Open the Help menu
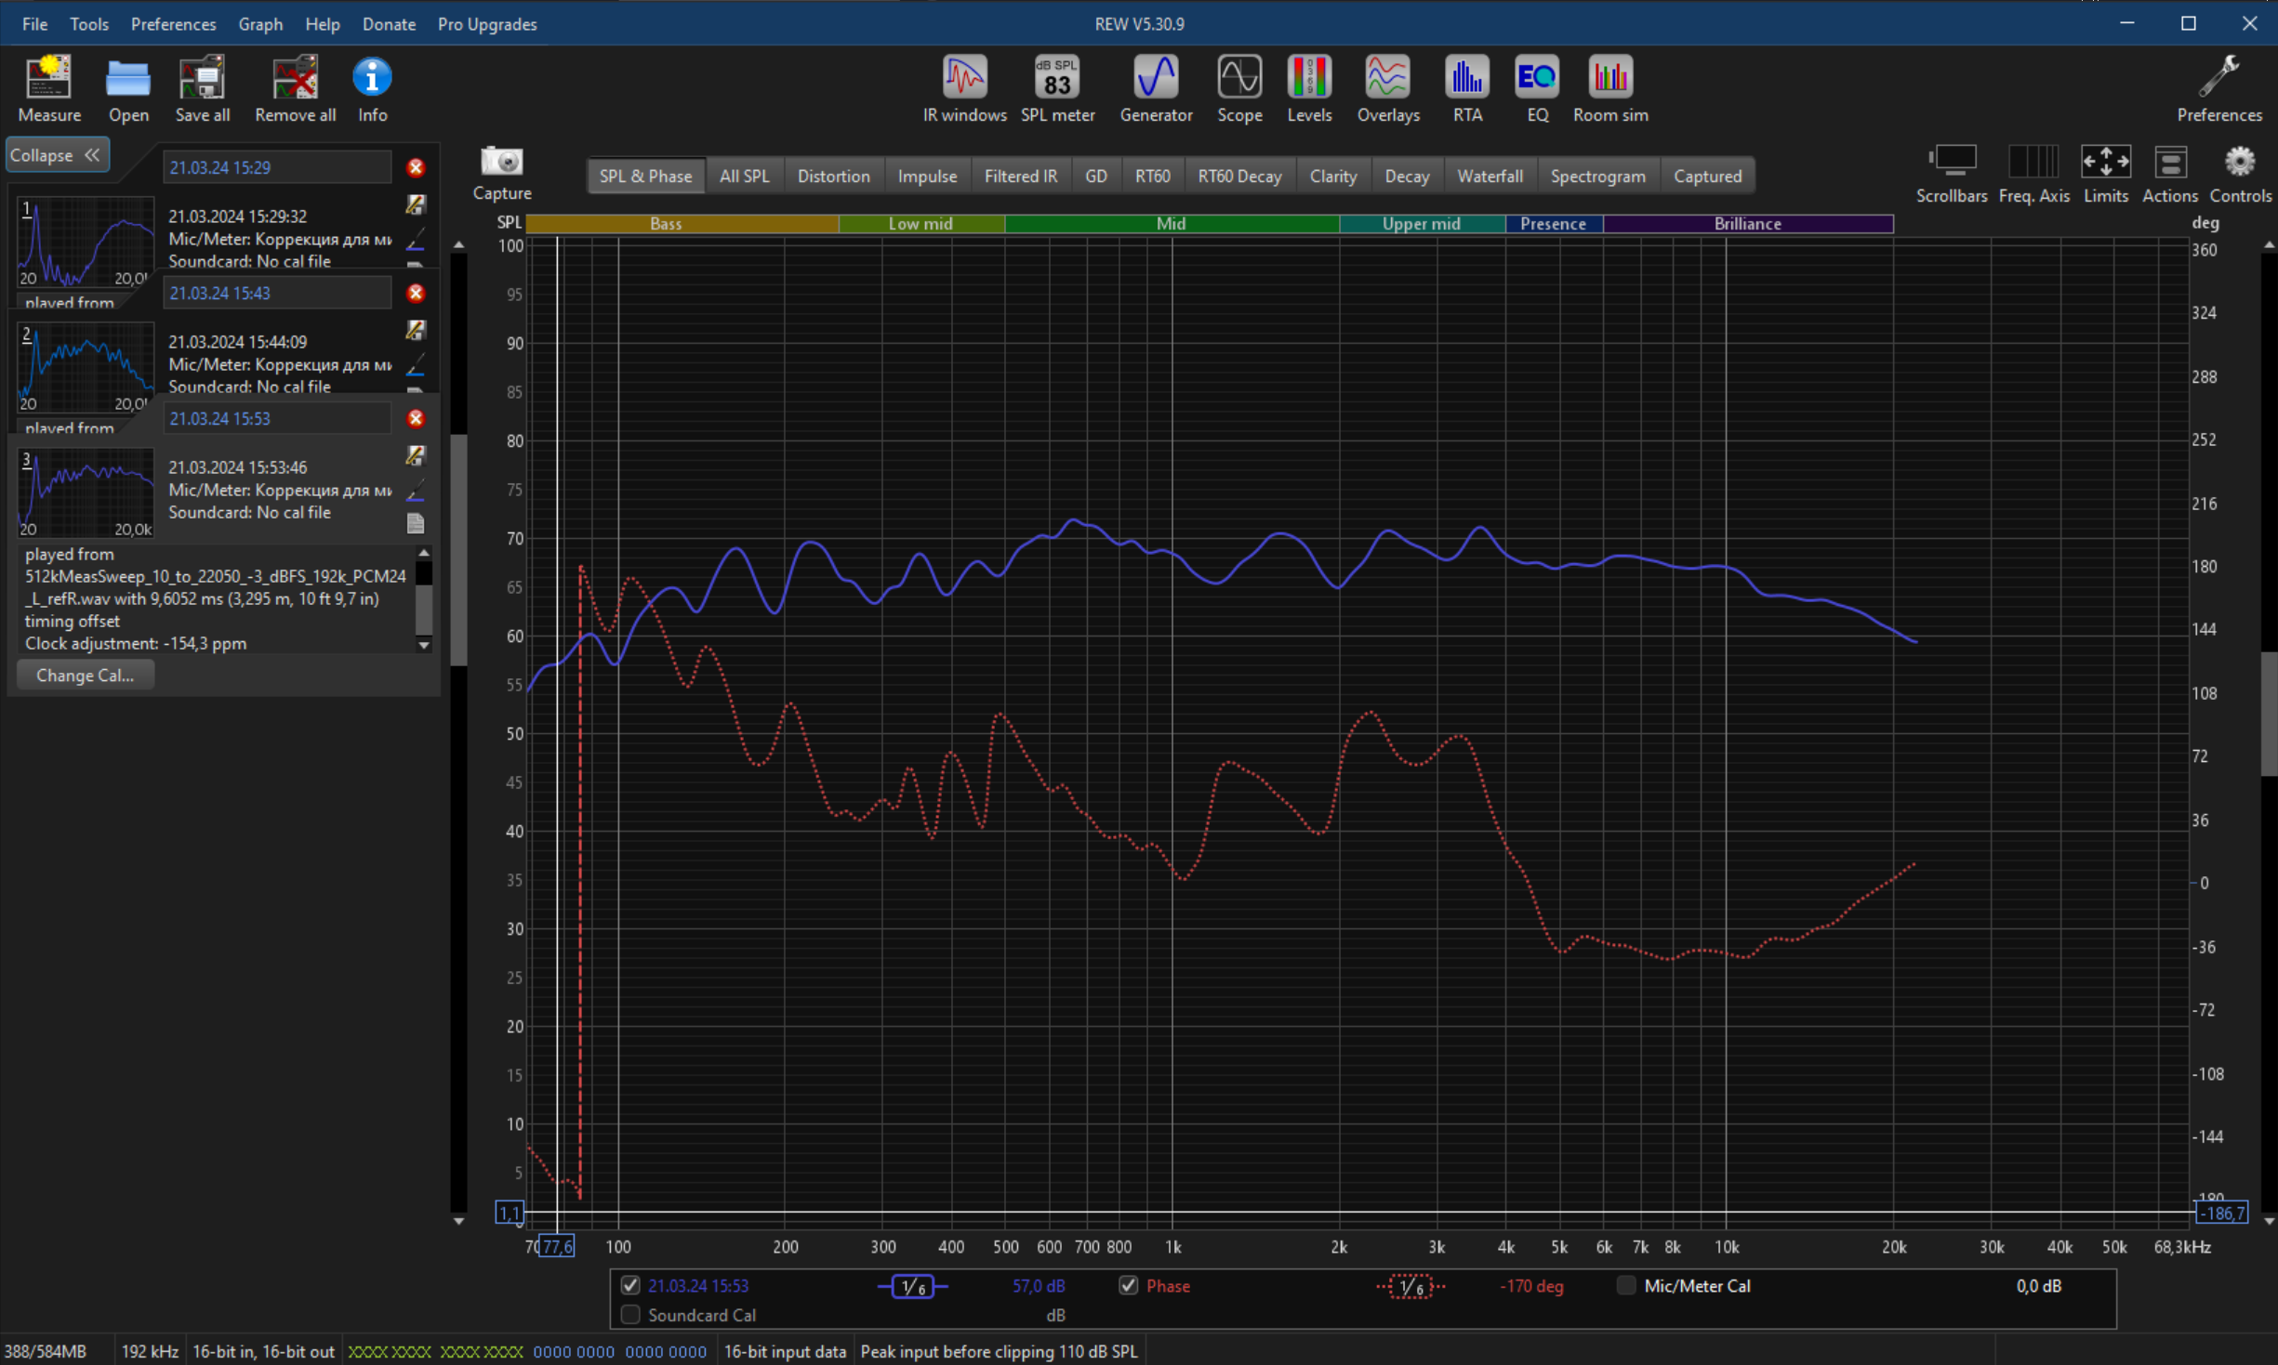This screenshot has width=2278, height=1365. (323, 24)
